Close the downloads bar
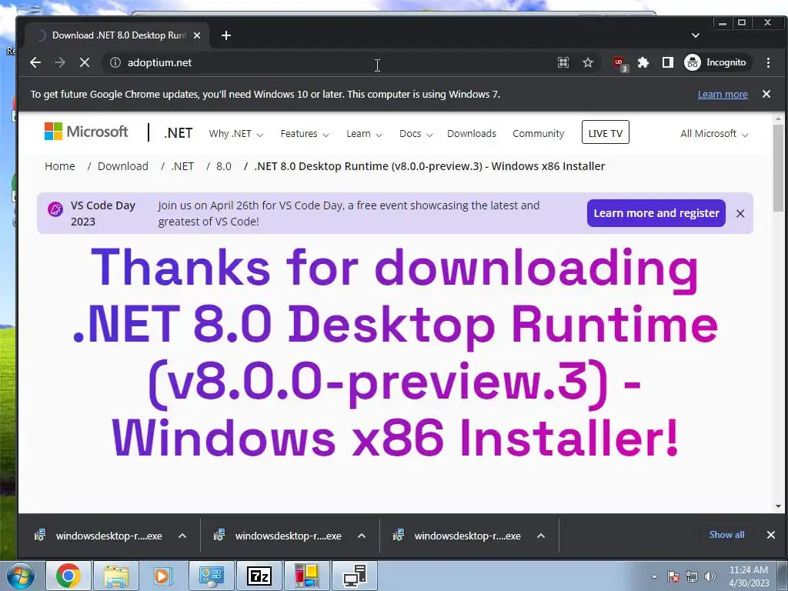 pyautogui.click(x=771, y=535)
